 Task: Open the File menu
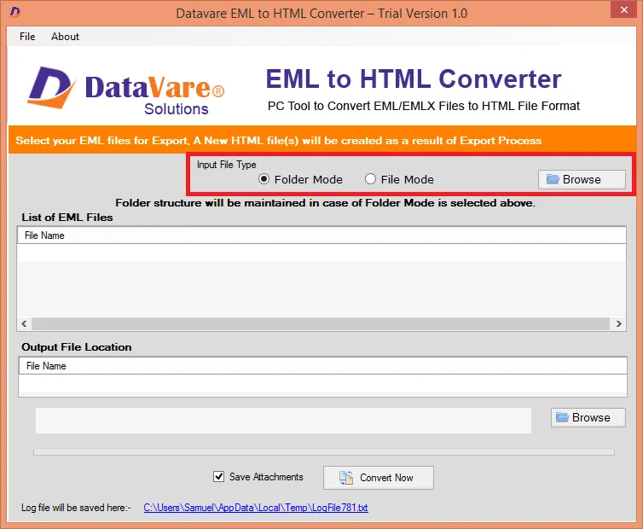pyautogui.click(x=27, y=37)
